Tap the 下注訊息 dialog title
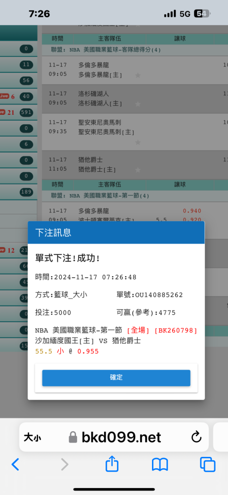228x495 pixels. click(53, 233)
